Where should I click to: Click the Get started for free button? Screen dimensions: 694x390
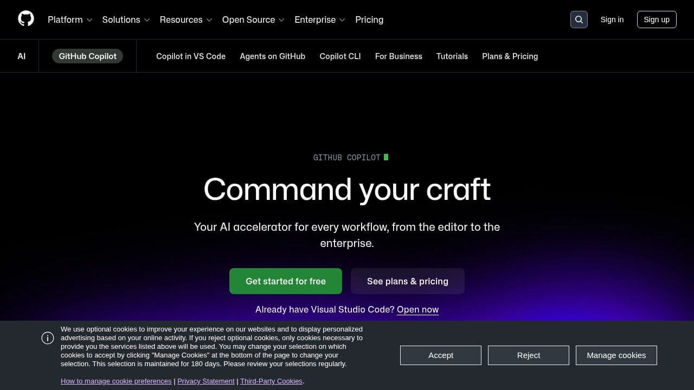[x=285, y=281]
